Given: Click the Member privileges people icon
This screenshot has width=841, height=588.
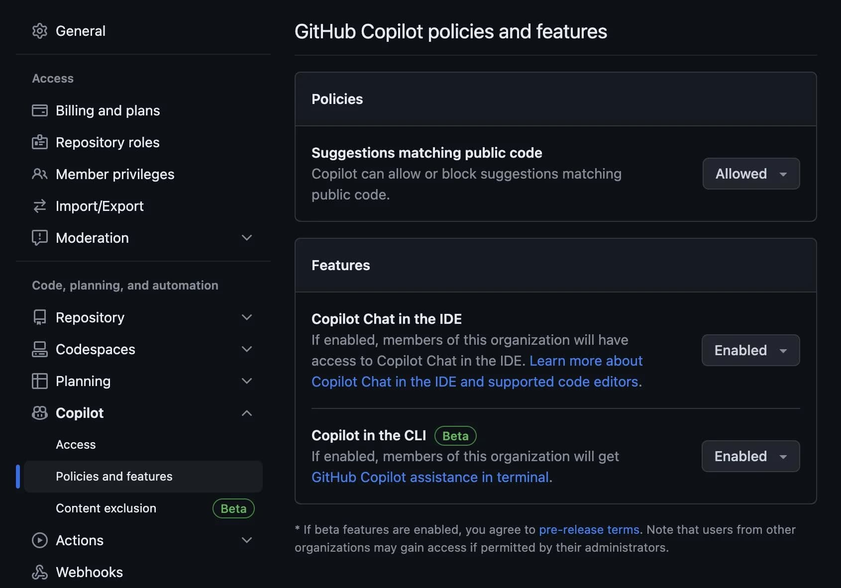Looking at the screenshot, I should [x=40, y=174].
